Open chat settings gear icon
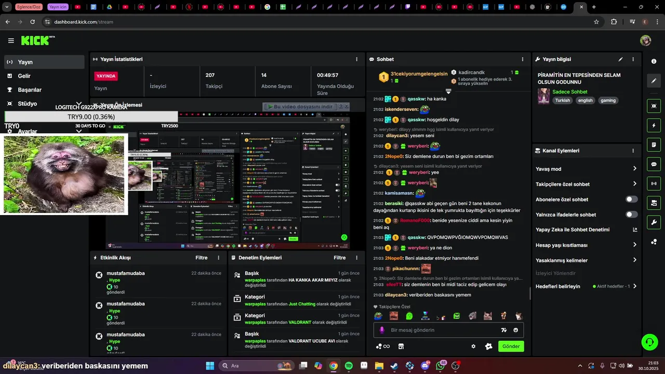The image size is (665, 374). pyautogui.click(x=473, y=346)
